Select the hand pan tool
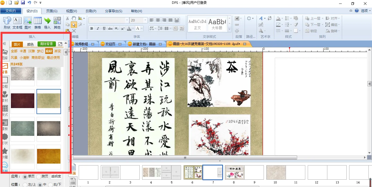Screen dimensions: 372x187 (74, 18)
